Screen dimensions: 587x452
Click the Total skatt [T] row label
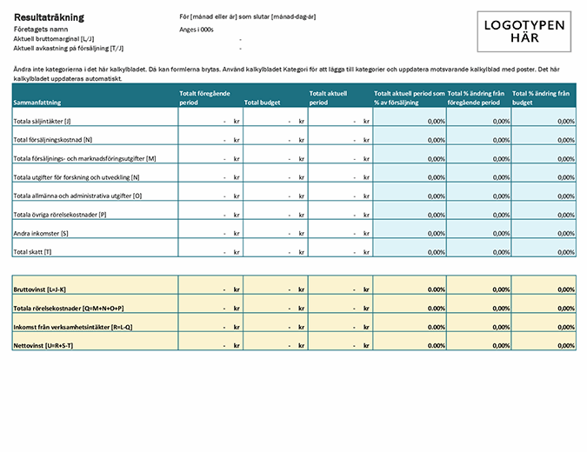(x=33, y=252)
